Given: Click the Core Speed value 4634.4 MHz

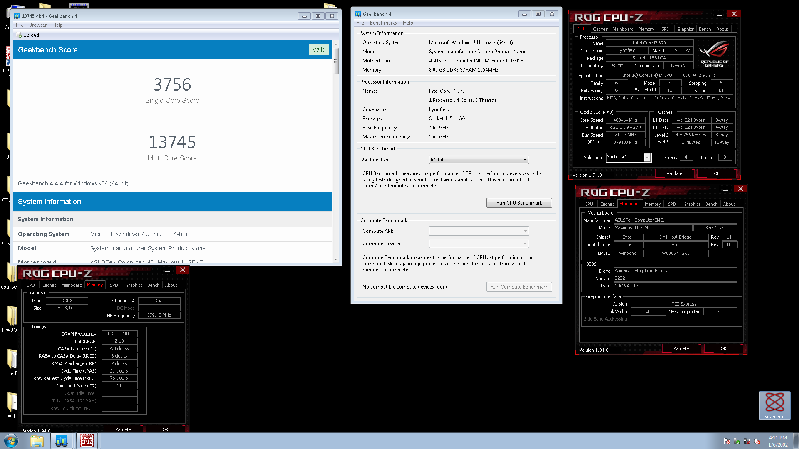Looking at the screenshot, I should pyautogui.click(x=625, y=120).
